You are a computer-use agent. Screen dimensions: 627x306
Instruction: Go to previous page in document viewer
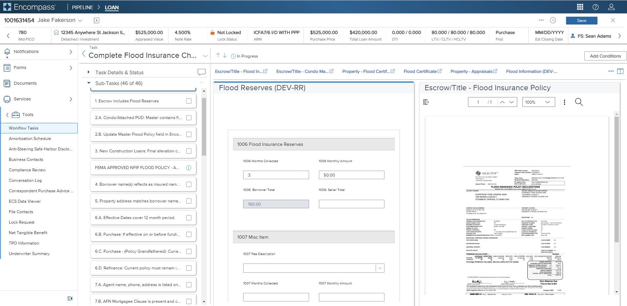[x=502, y=102]
